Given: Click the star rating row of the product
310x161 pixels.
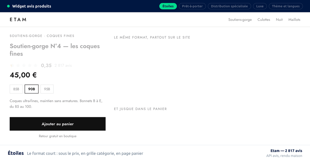Looking at the screenshot, I should [24, 65].
